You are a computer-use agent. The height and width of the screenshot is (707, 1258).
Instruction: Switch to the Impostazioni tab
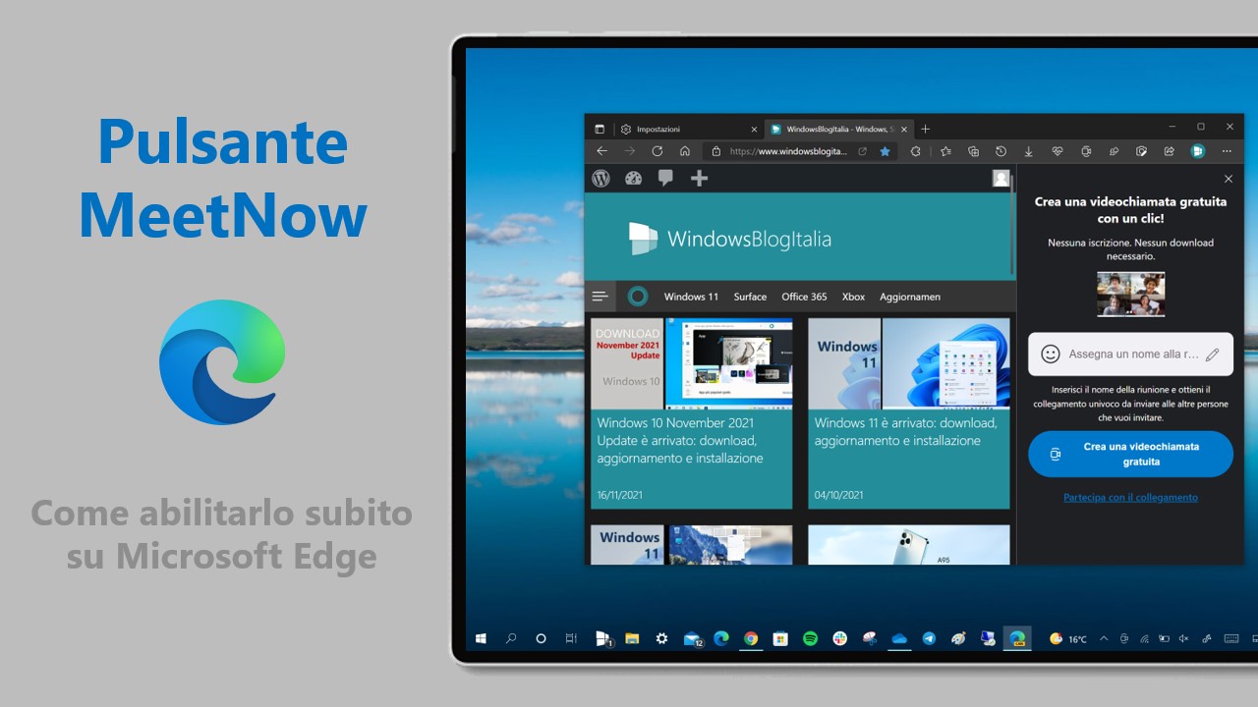click(688, 129)
